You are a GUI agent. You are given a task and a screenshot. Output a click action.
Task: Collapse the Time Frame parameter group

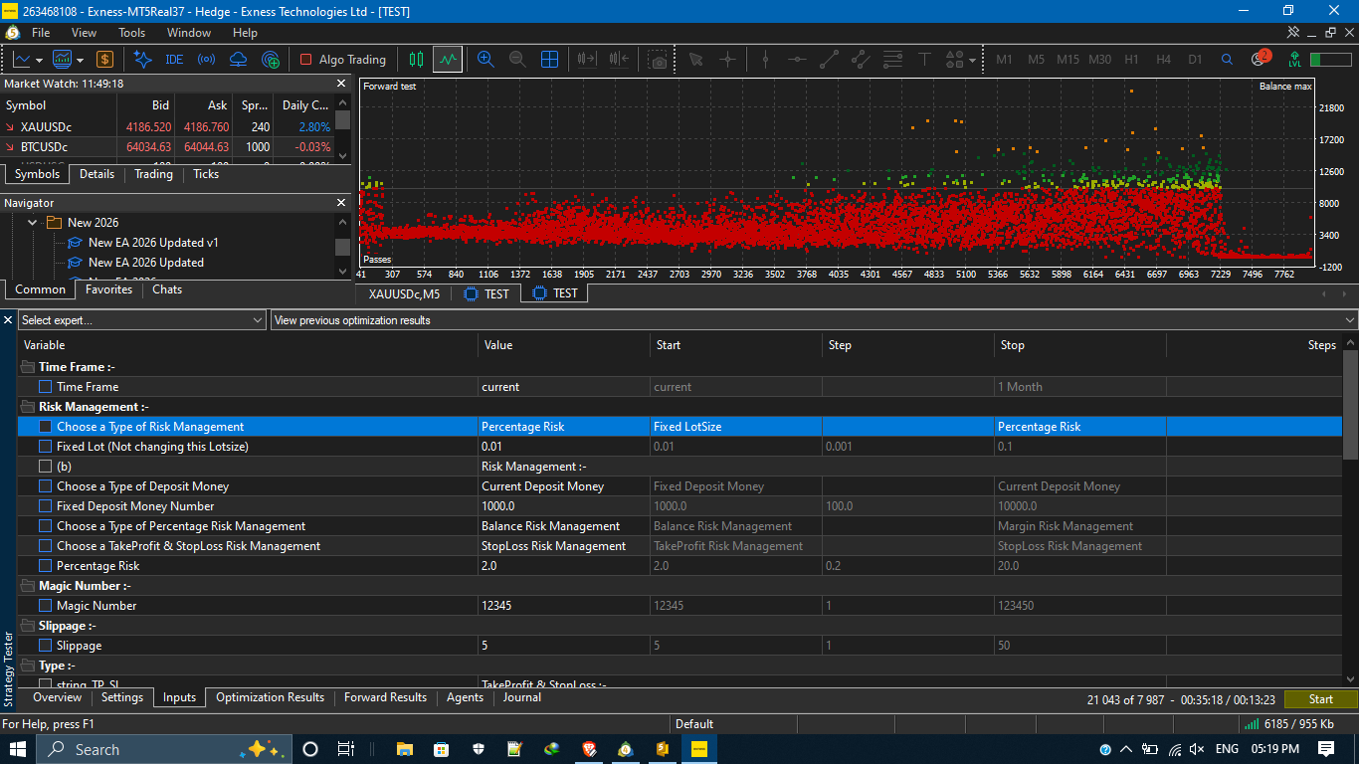pyautogui.click(x=27, y=367)
